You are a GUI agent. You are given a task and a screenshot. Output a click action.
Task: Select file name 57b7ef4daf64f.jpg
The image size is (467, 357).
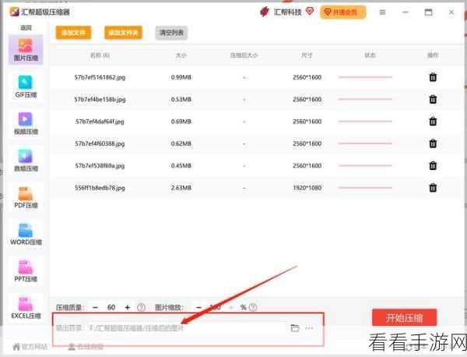100,122
